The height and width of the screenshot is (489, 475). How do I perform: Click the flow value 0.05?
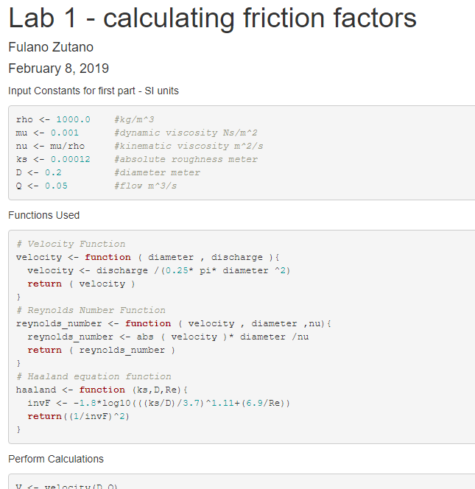(x=56, y=186)
